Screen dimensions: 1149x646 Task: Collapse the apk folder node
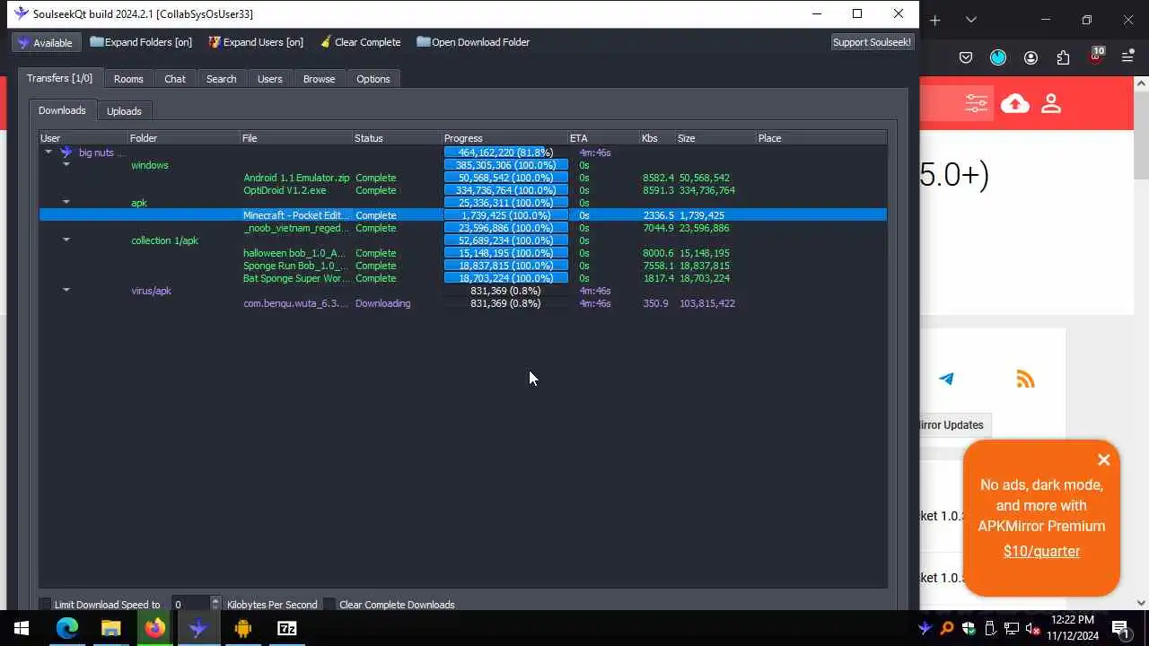click(x=66, y=203)
